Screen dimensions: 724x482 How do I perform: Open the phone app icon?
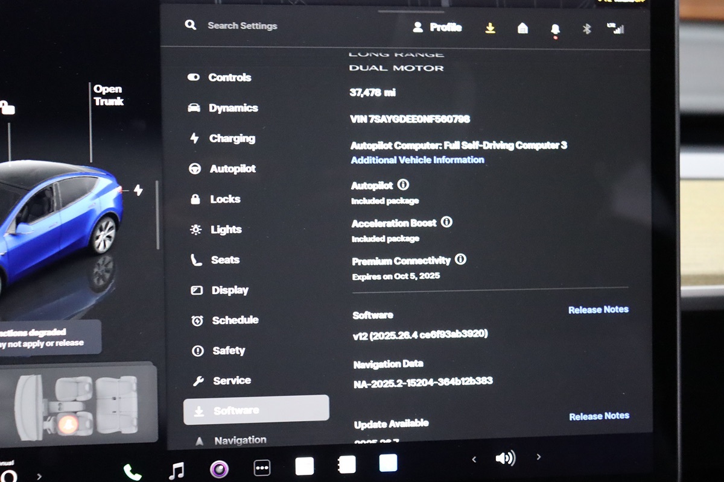pyautogui.click(x=132, y=472)
